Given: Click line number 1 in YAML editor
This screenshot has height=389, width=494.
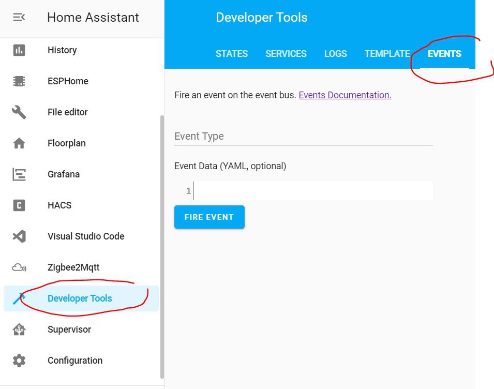Looking at the screenshot, I should click(x=188, y=190).
